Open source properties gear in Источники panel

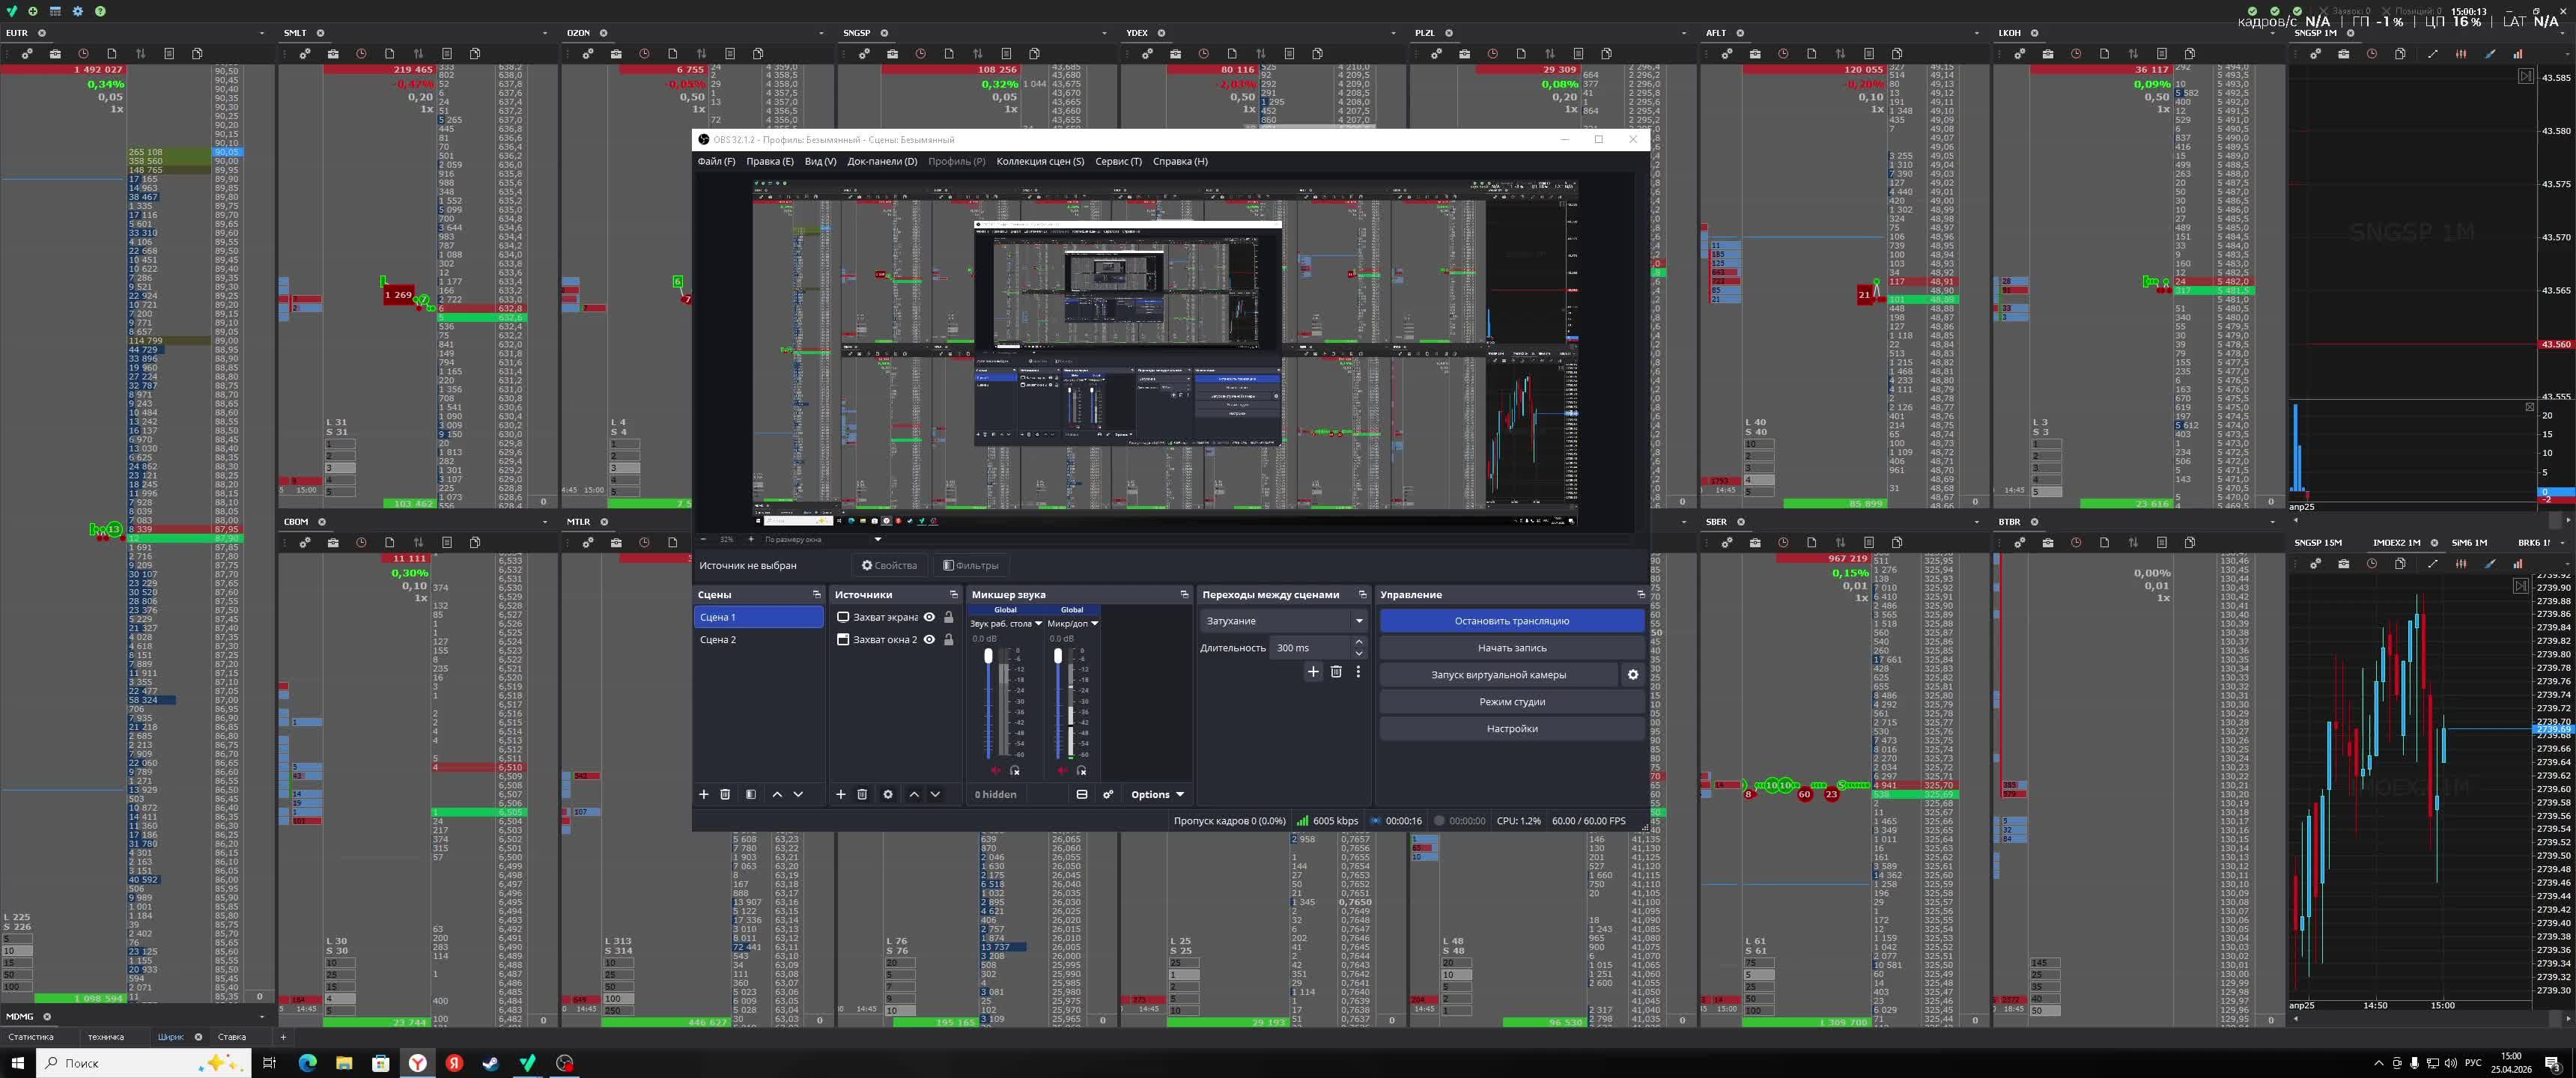click(x=887, y=794)
